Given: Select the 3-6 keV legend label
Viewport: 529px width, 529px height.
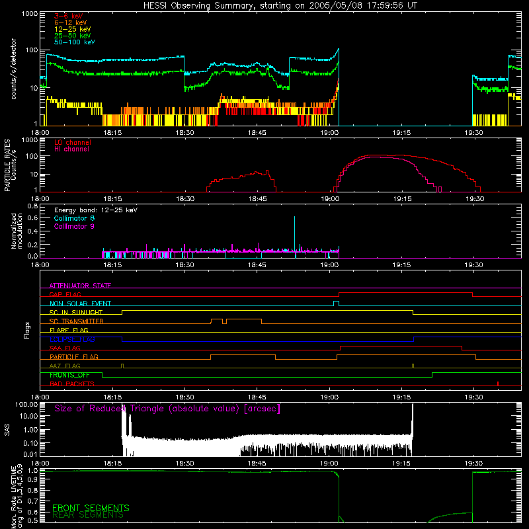Looking at the screenshot, I should [68, 16].
